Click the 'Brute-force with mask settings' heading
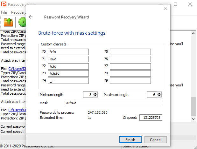The height and width of the screenshot is (149, 197). (72, 33)
